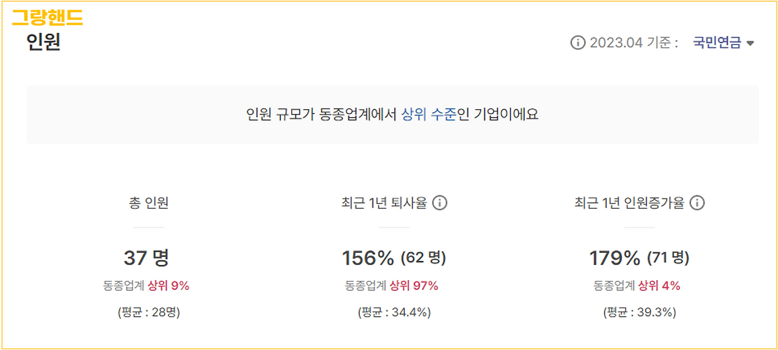Click the 상위 수준 link text
The width and height of the screenshot is (778, 350).
[429, 114]
